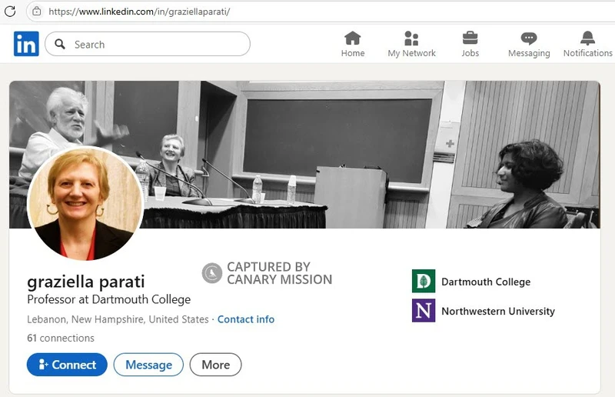This screenshot has height=397, width=615.
Task: Click the Dartmouth College logo
Action: tap(424, 281)
